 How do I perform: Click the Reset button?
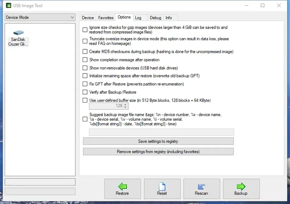click(162, 189)
